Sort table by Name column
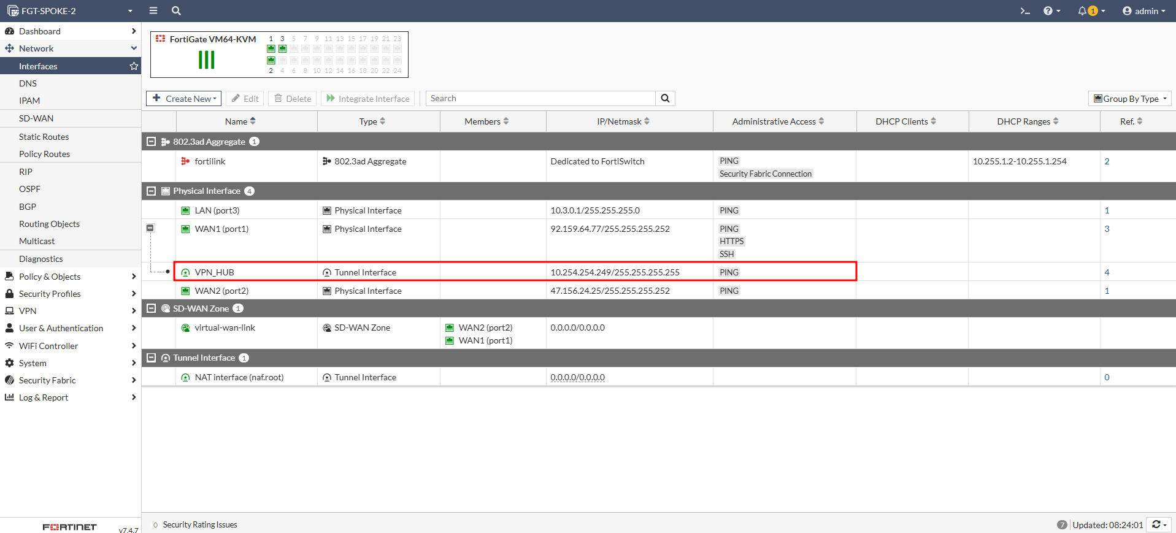 240,121
